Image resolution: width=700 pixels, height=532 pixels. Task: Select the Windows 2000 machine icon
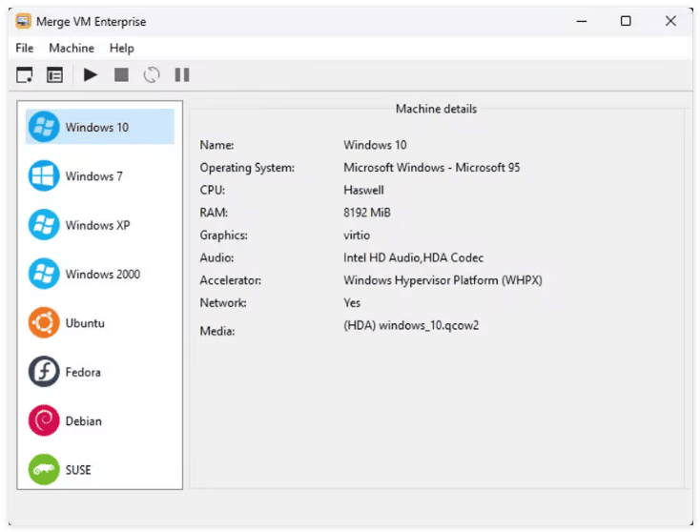coord(44,274)
